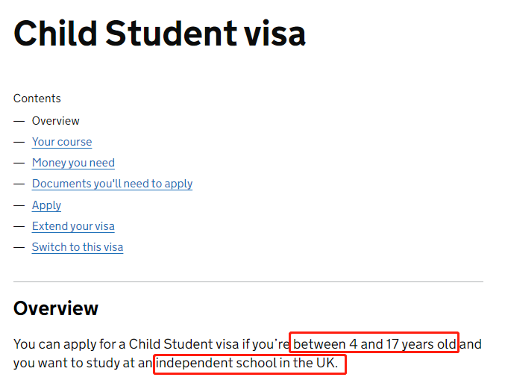Open Documents you'll need to apply
The height and width of the screenshot is (386, 505).
[x=112, y=184]
